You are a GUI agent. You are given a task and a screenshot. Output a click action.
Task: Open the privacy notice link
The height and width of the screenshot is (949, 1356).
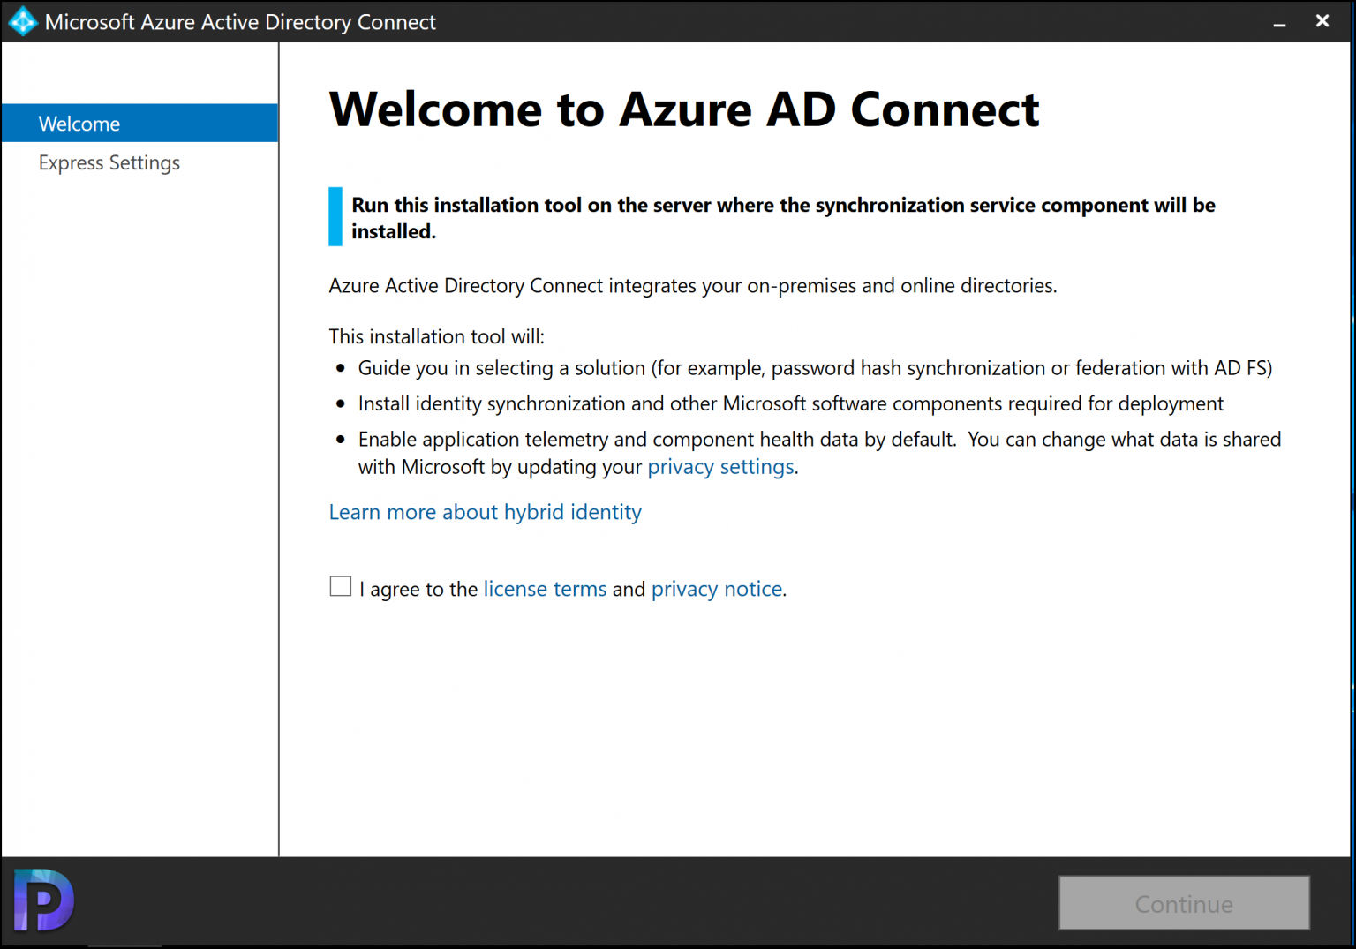(x=716, y=589)
